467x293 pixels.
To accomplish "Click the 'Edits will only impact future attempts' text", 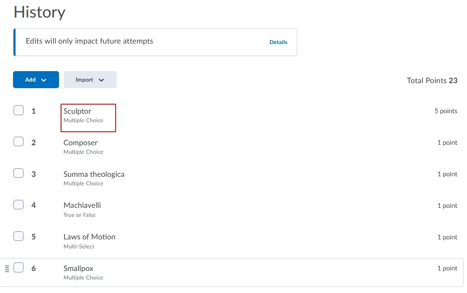I will tap(90, 41).
